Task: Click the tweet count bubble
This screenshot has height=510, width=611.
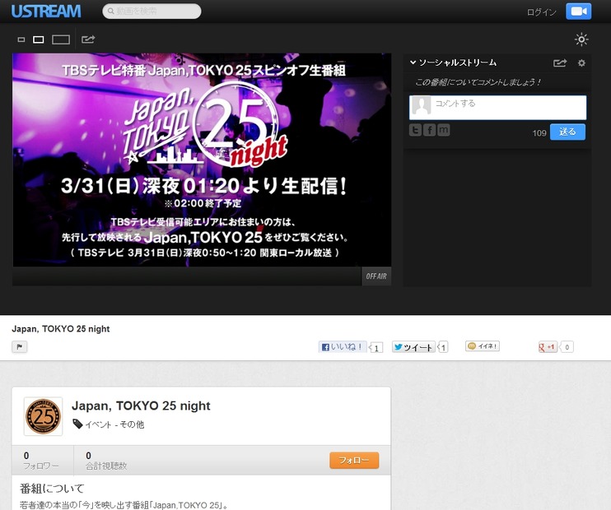Action: tap(443, 347)
